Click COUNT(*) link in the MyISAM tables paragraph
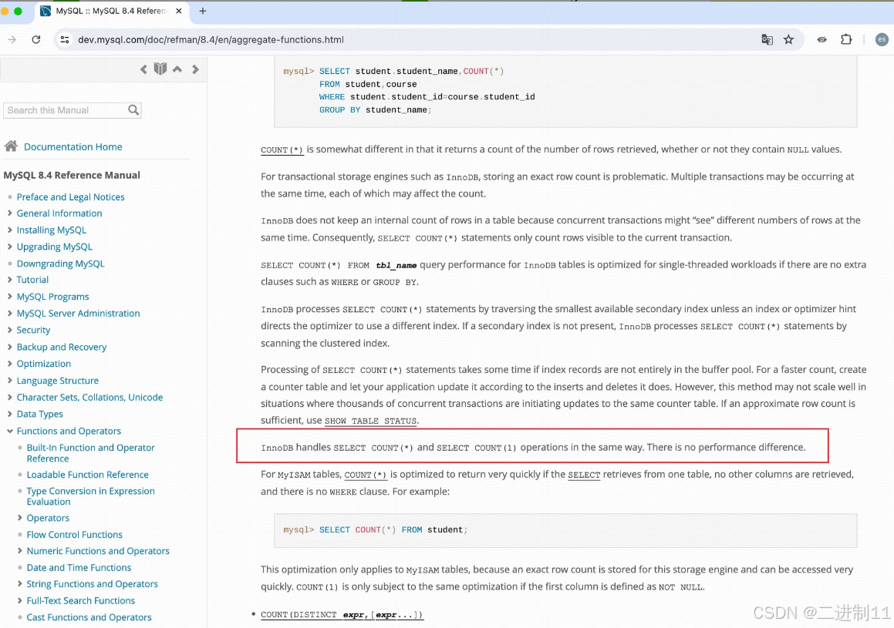The width and height of the screenshot is (894, 628). point(366,474)
